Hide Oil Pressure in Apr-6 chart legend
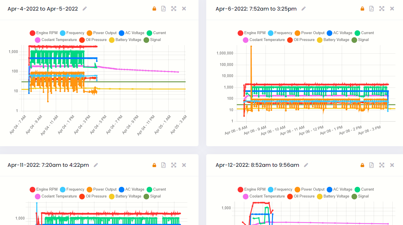 pyautogui.click(x=301, y=40)
